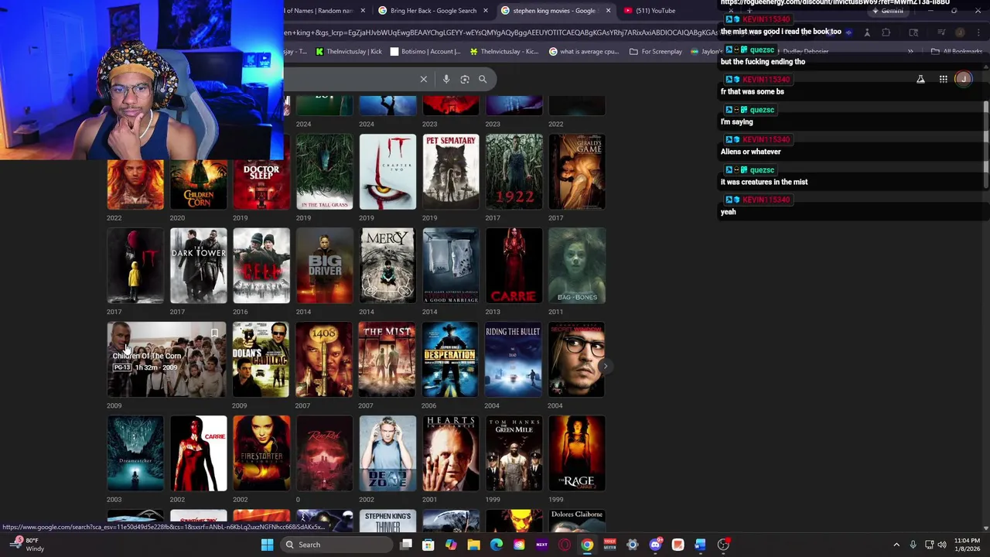Open IT Chapter Two poster
Viewport: 990px width, 557px height.
tap(387, 172)
